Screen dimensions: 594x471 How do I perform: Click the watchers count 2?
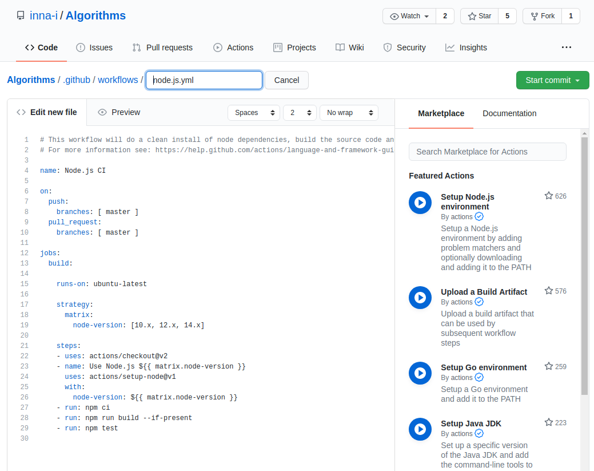(x=445, y=16)
